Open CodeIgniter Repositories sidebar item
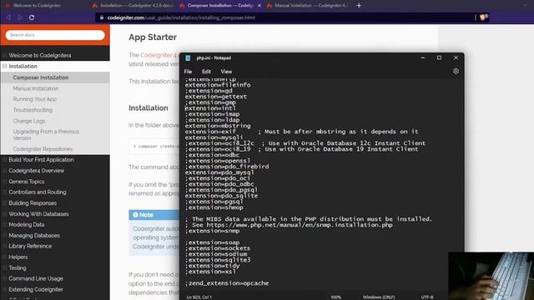The width and height of the screenshot is (534, 300). [43, 149]
